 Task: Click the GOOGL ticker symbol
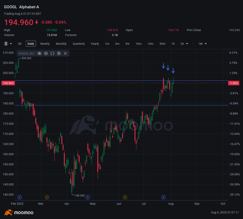(x=10, y=7)
